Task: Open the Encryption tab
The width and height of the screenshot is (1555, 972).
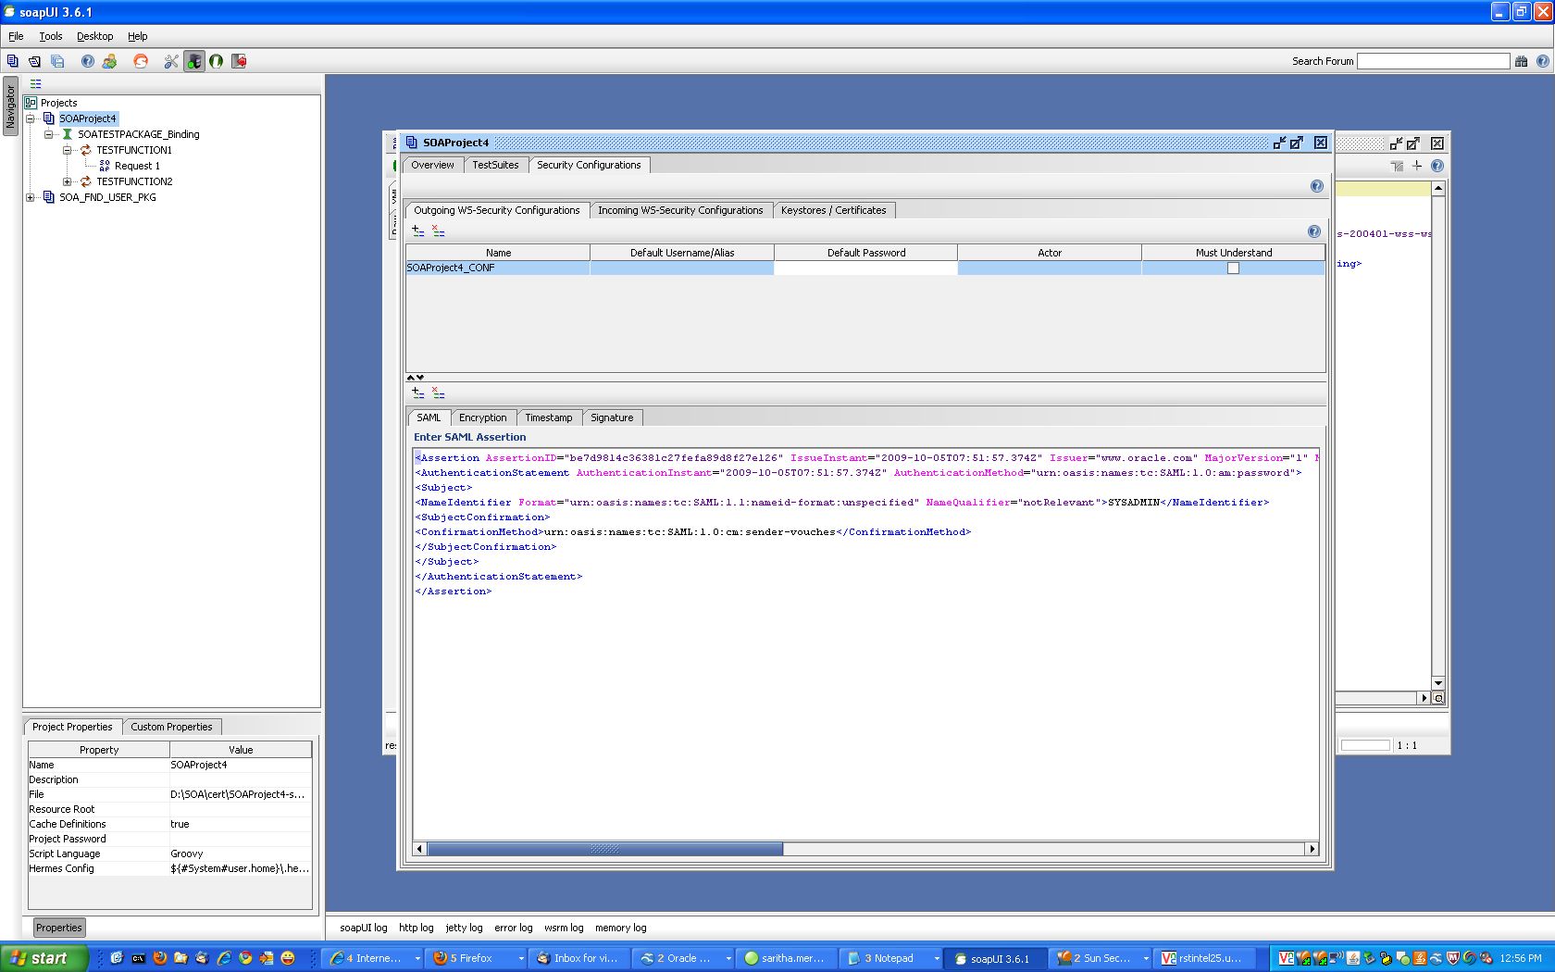Action: coord(482,417)
